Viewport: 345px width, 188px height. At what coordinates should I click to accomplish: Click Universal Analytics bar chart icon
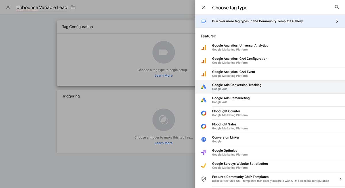coord(204,48)
